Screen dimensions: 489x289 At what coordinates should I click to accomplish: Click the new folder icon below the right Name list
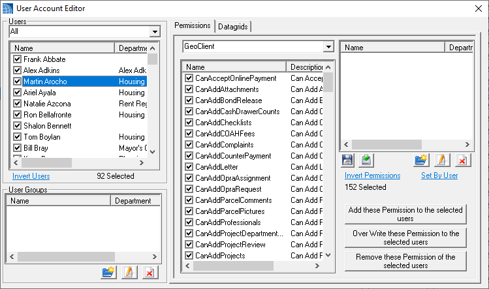pos(421,160)
